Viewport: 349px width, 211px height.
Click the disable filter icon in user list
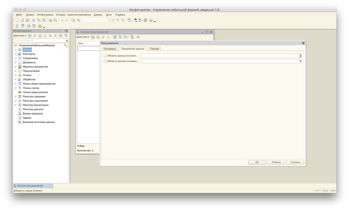(132, 37)
